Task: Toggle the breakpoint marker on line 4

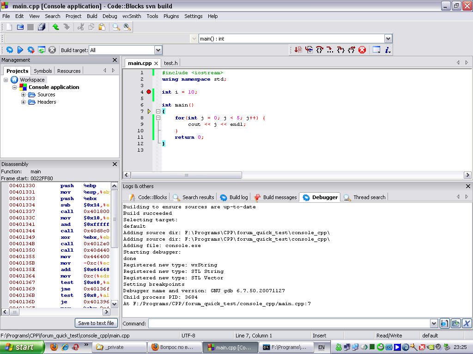Action: click(149, 92)
